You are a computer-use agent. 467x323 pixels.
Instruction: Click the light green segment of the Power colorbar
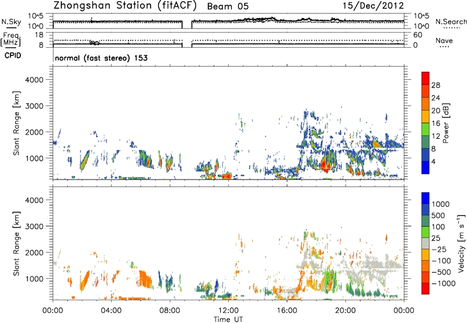point(426,129)
